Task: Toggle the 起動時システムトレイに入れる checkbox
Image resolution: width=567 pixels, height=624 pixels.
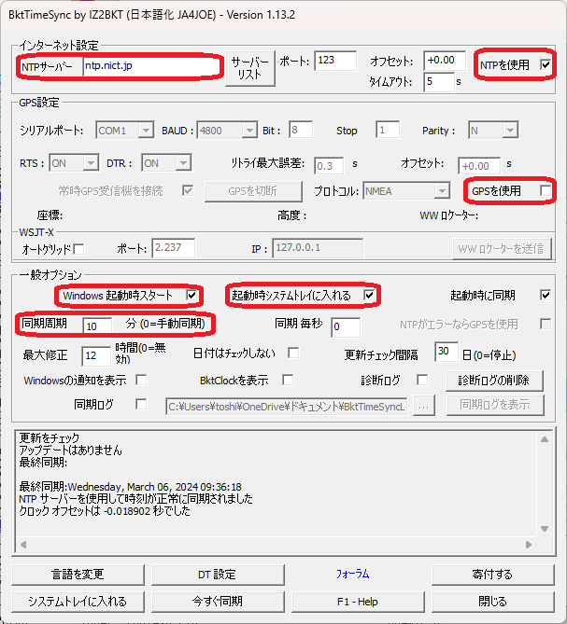Action: 369,296
